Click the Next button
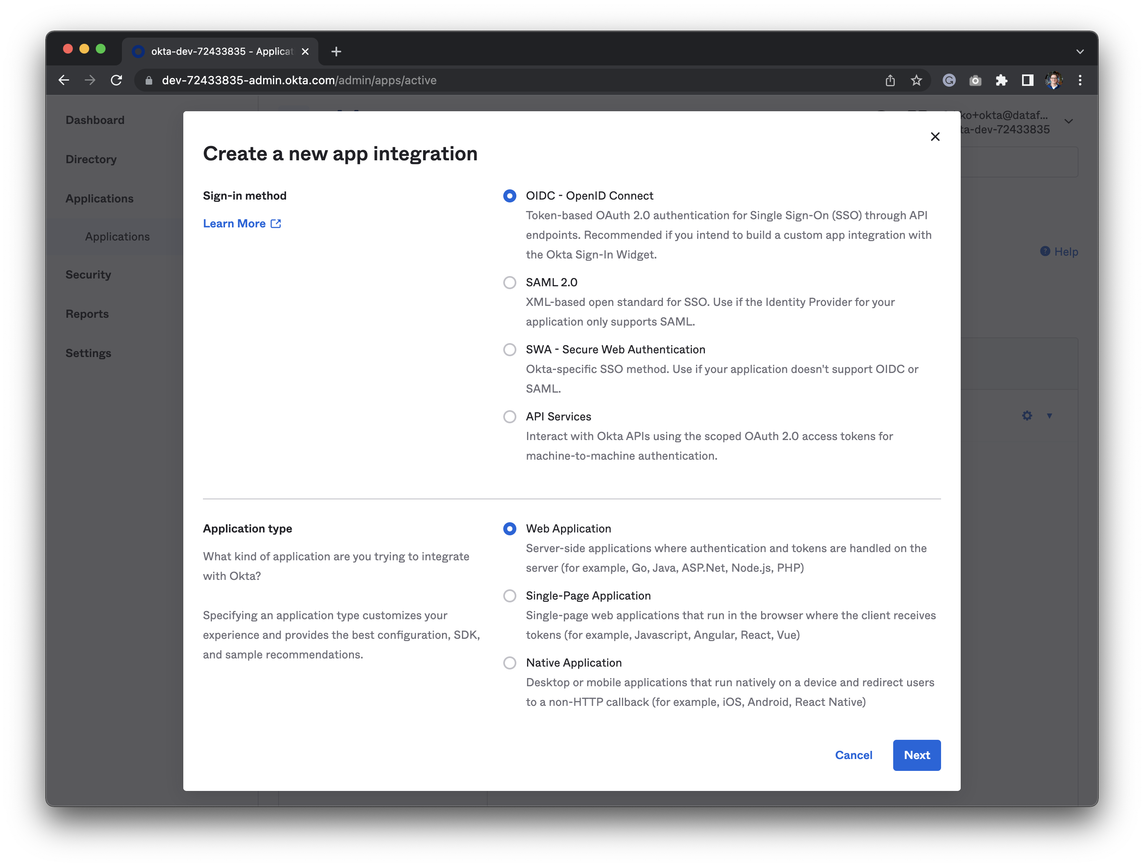Viewport: 1144px width, 867px height. coord(917,755)
